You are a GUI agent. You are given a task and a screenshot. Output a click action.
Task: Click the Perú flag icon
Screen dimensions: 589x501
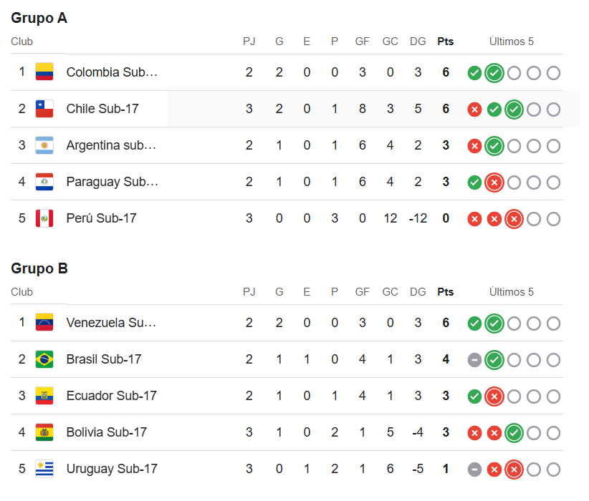coord(44,218)
